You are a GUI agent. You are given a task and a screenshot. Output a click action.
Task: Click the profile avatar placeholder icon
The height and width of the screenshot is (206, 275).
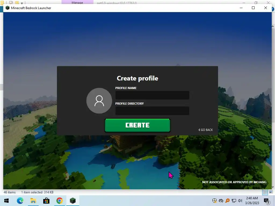pyautogui.click(x=99, y=101)
